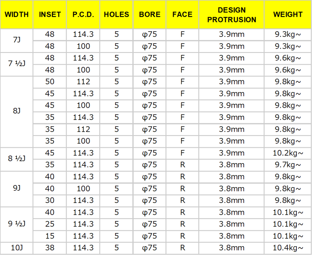Select the inset value 50
Viewport: 312px width, 255px height.
click(x=50, y=82)
